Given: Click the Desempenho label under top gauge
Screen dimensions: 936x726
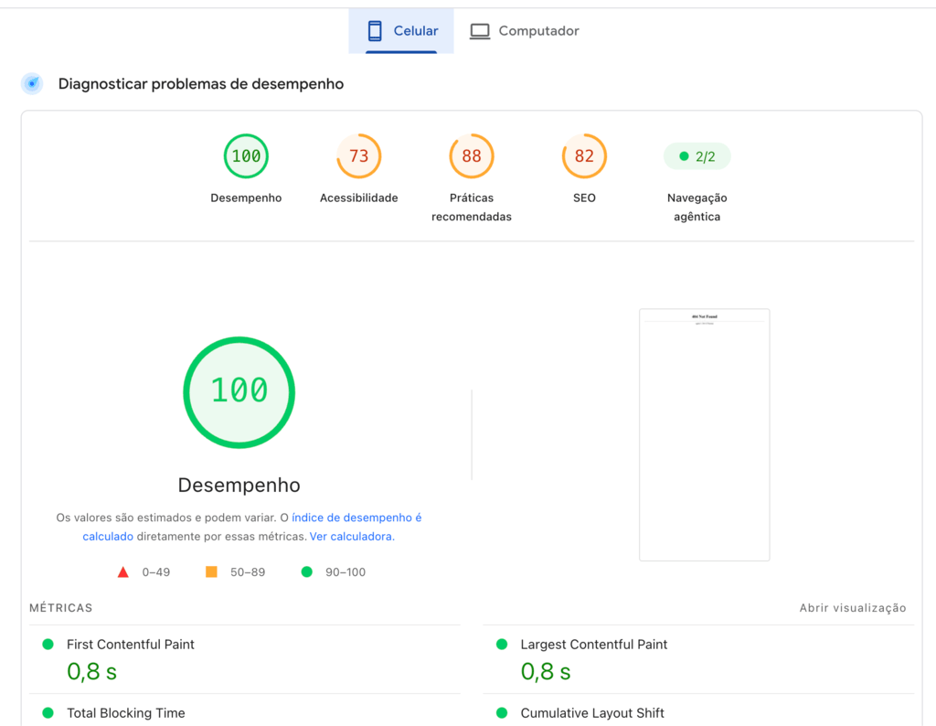Looking at the screenshot, I should pos(246,198).
